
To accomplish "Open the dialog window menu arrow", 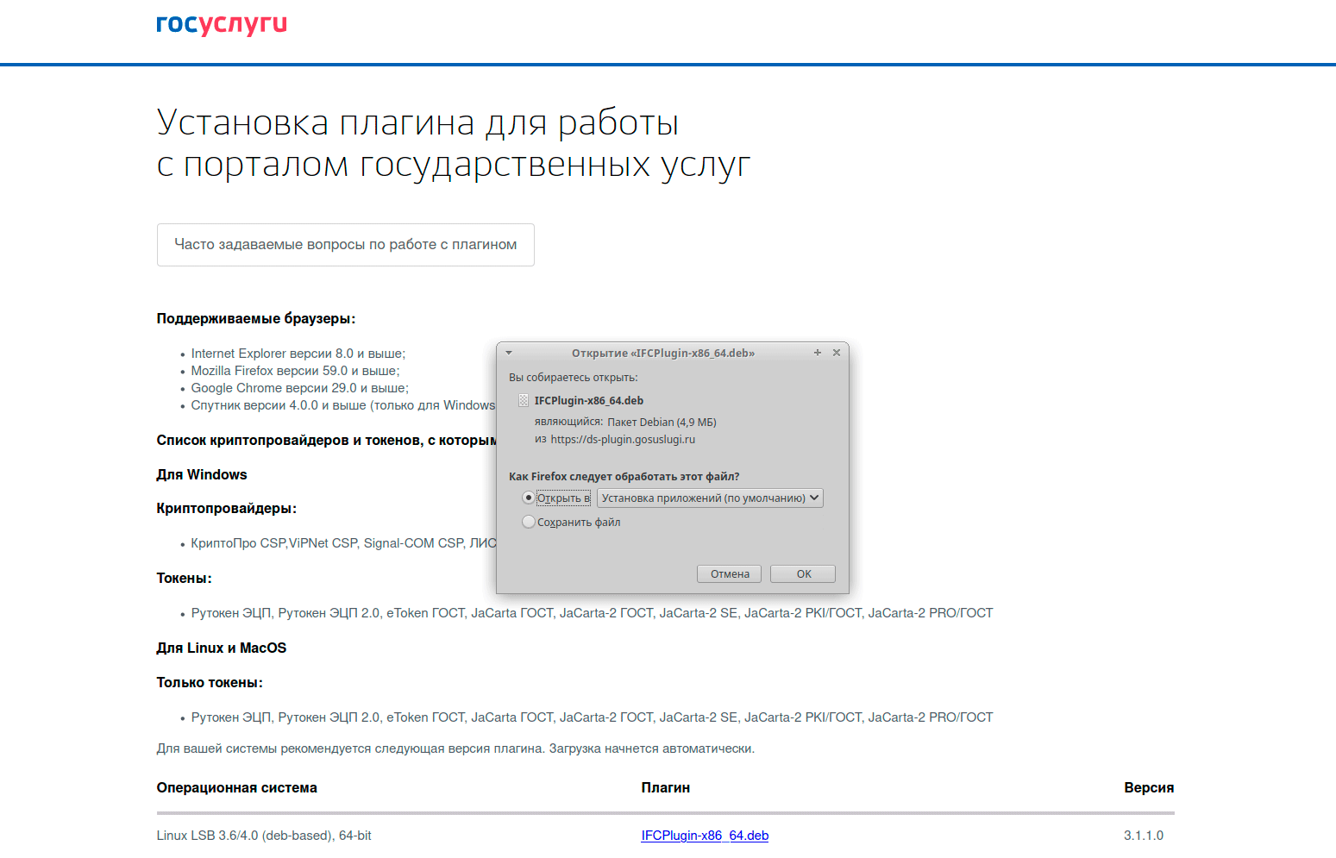I will (x=509, y=353).
